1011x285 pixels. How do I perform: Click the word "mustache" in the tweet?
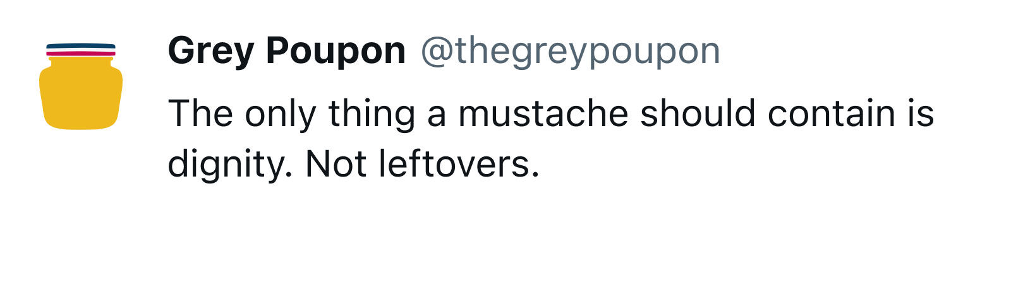(x=543, y=113)
